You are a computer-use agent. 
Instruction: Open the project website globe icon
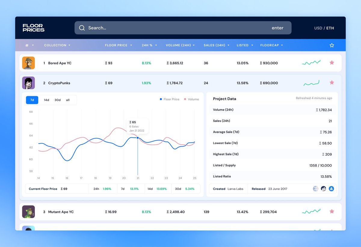[x=316, y=189]
